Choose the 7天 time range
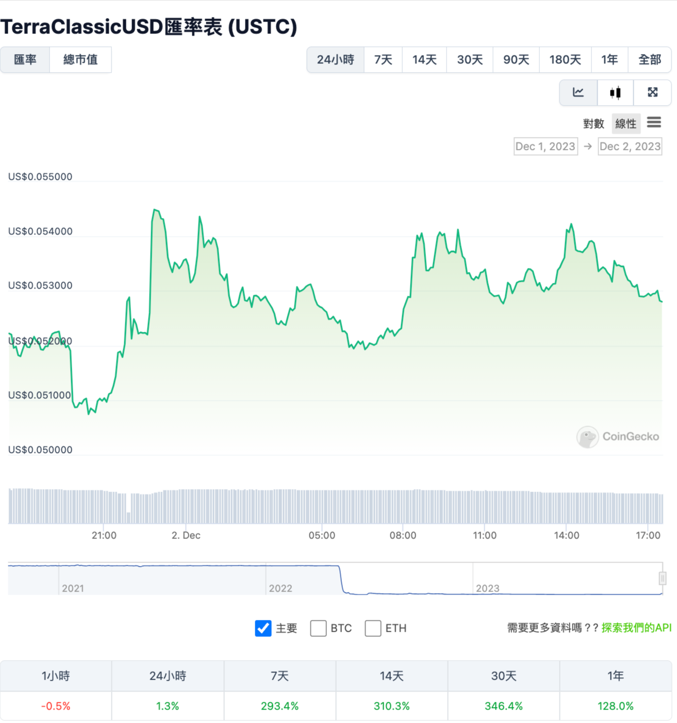This screenshot has width=677, height=723. pos(383,60)
